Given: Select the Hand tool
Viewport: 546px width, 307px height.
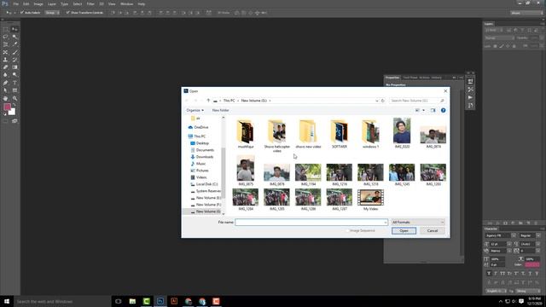Looking at the screenshot, I should [x=6, y=99].
